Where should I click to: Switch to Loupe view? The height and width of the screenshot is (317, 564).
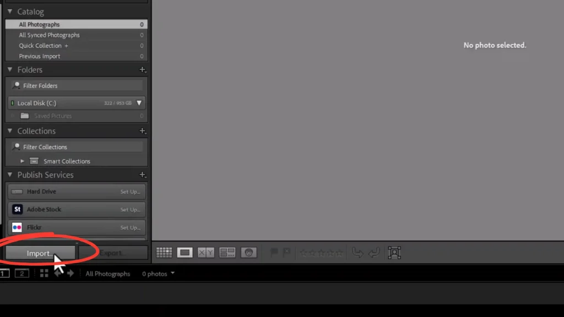coord(185,253)
